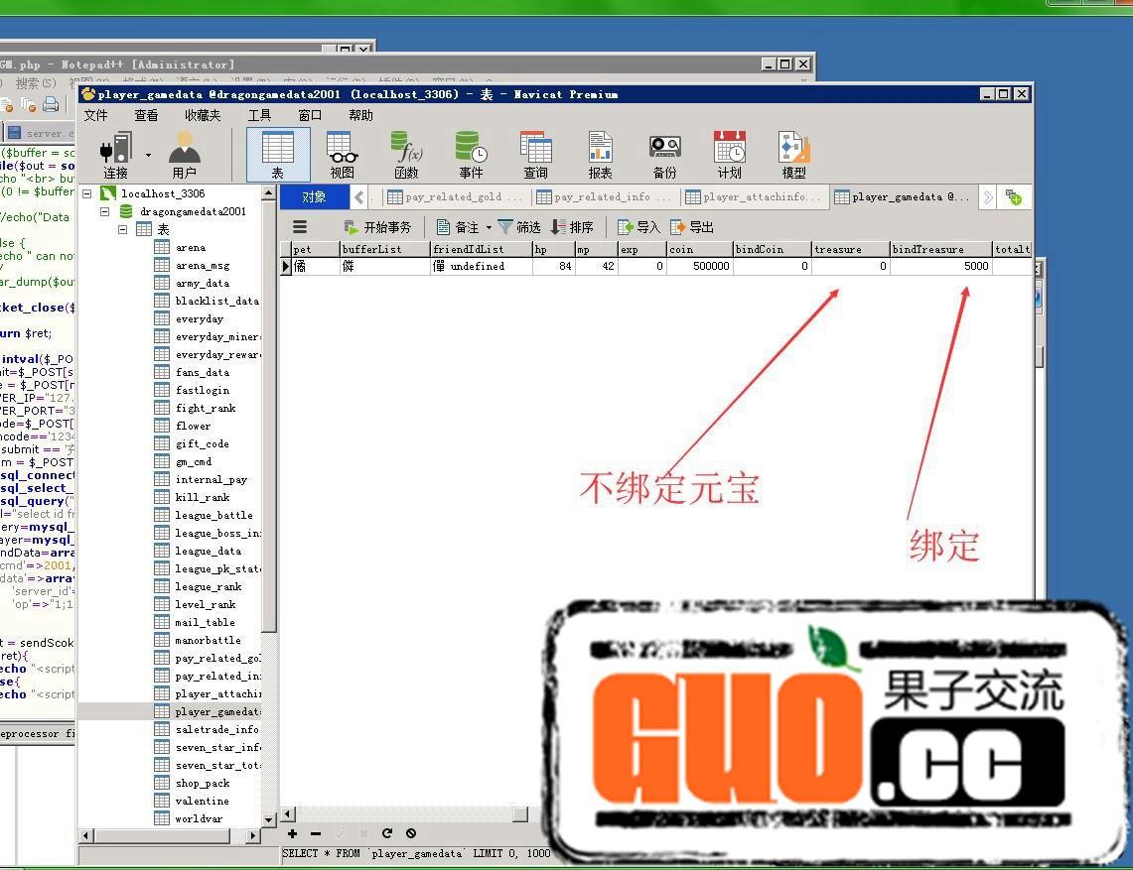This screenshot has width=1133, height=870.
Task: Collapse the localhost_3306 connection node
Action: click(x=87, y=194)
